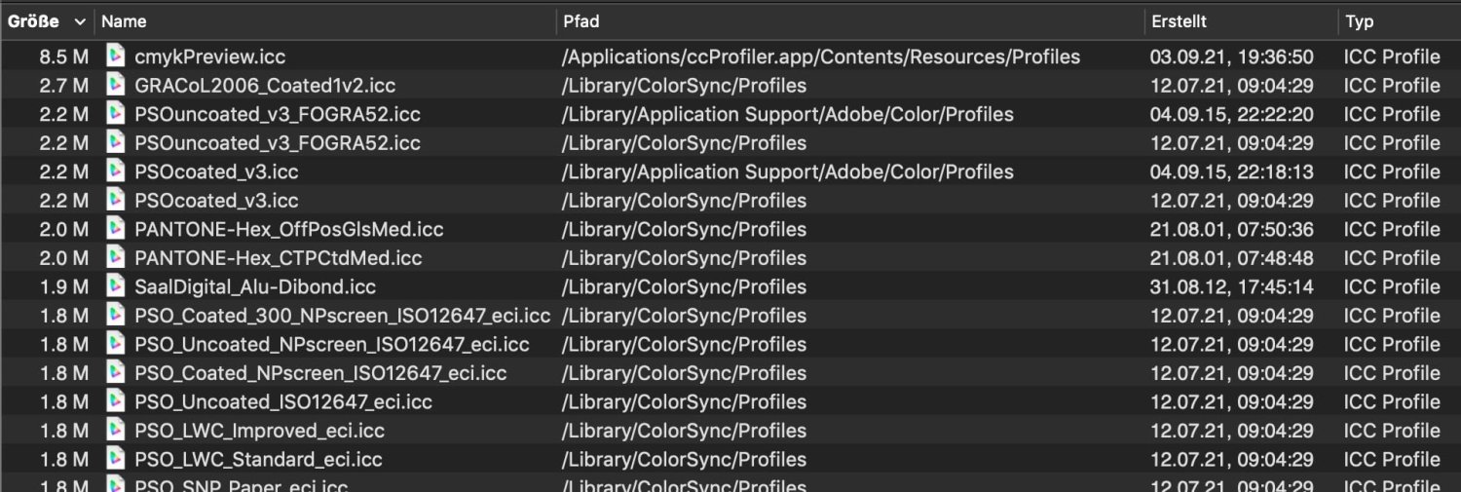This screenshot has height=492, width=1461.
Task: Click the PANTONE-Hex_OffPosGlsMed.icc file icon
Action: [116, 230]
